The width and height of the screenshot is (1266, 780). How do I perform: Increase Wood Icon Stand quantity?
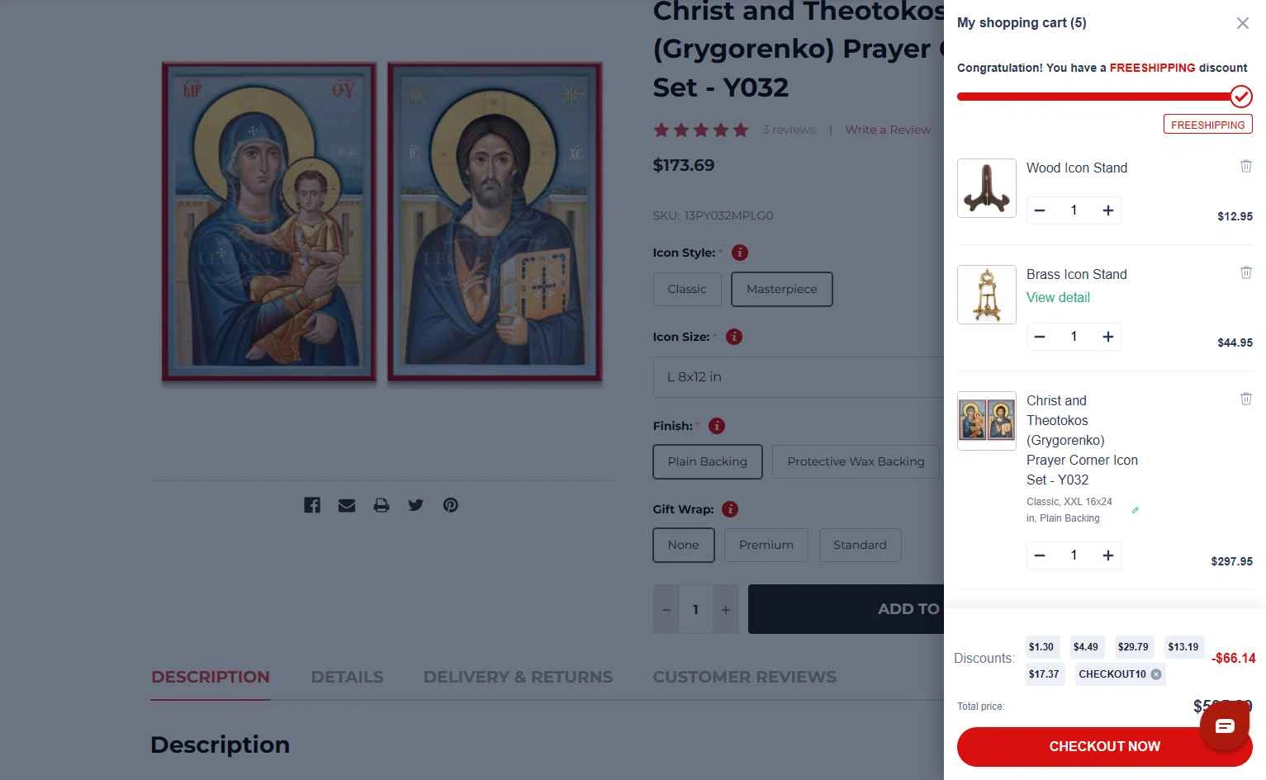(x=1108, y=210)
